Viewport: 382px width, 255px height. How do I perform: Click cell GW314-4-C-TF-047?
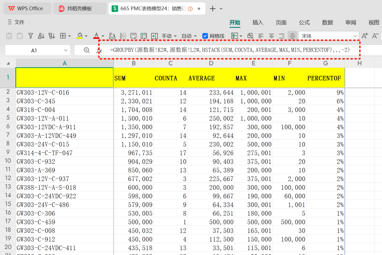[x=65, y=153]
